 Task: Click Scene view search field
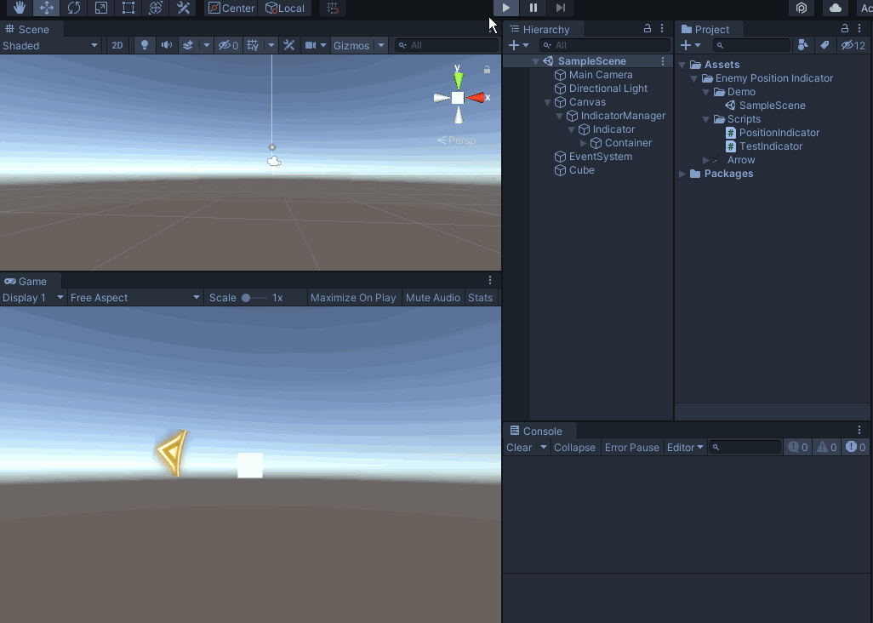coord(447,46)
